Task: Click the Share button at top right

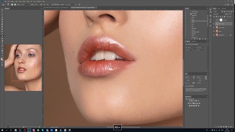Action: (232, 5)
